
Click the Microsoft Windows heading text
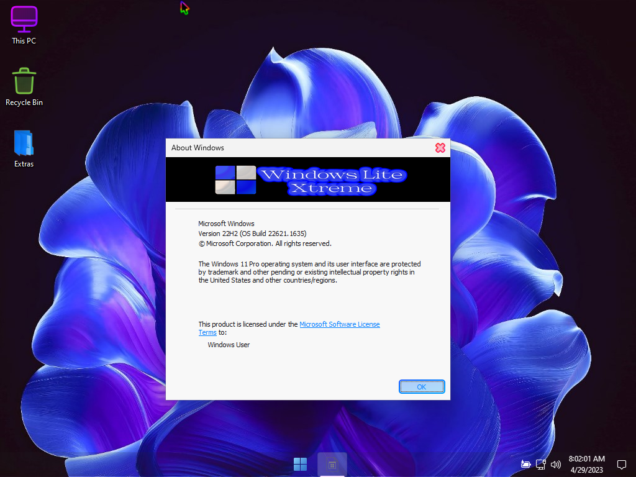(x=226, y=224)
